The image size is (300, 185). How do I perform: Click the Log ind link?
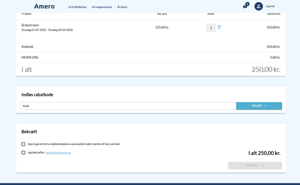[270, 6]
